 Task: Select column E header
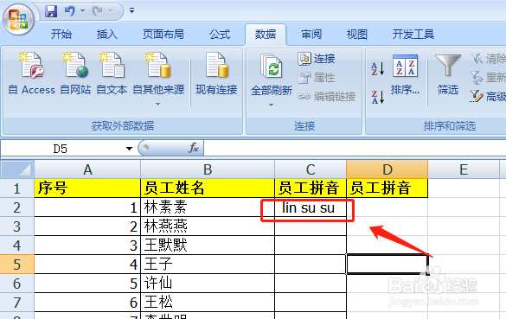coord(464,169)
